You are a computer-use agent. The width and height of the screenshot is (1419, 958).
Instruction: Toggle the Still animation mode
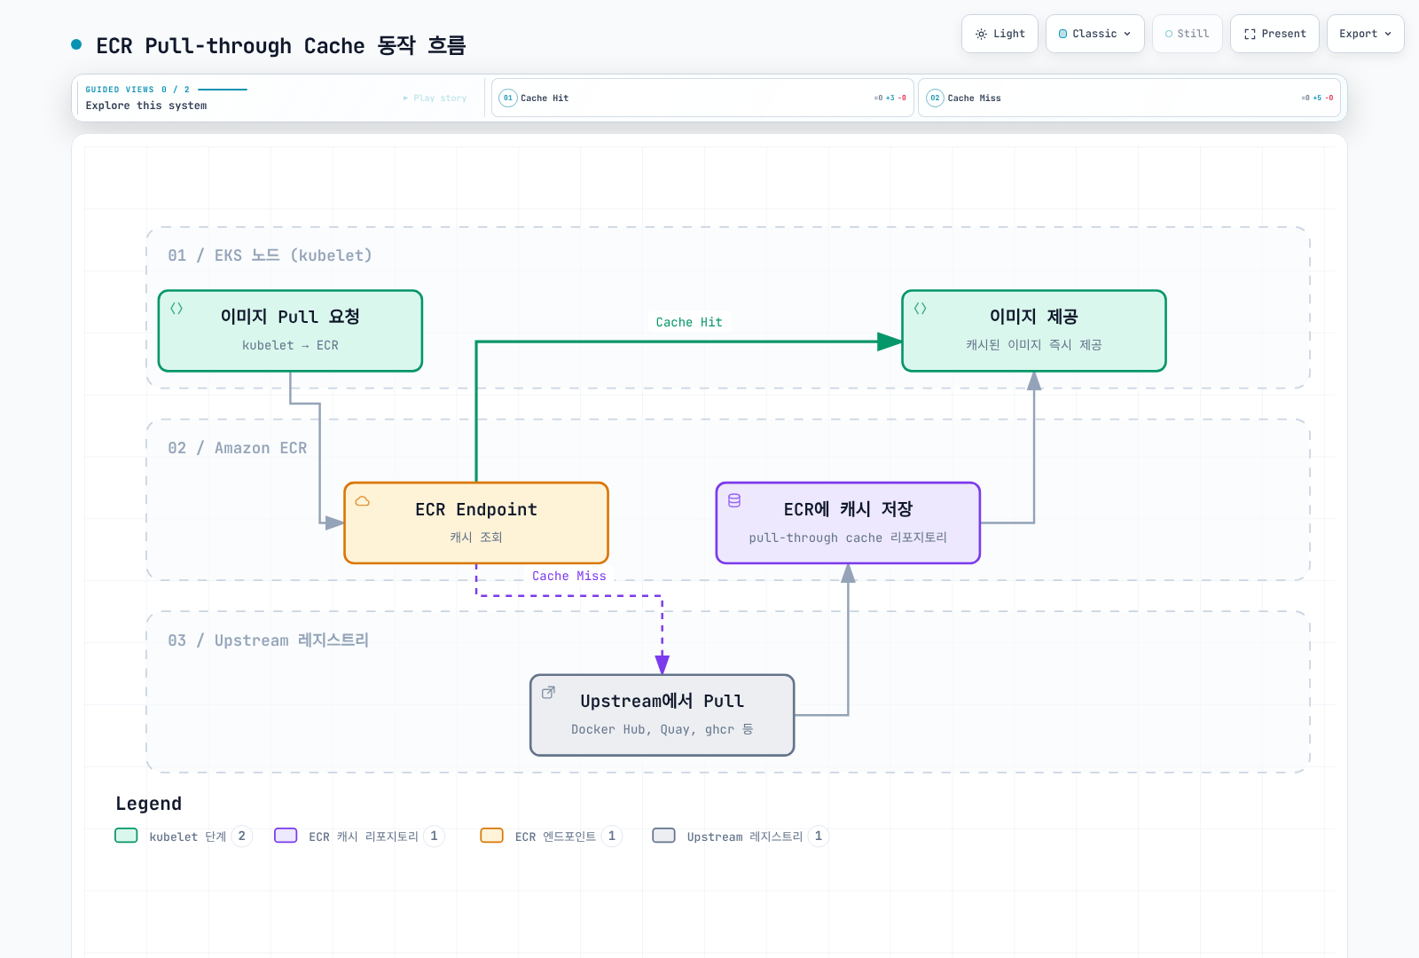pos(1187,34)
